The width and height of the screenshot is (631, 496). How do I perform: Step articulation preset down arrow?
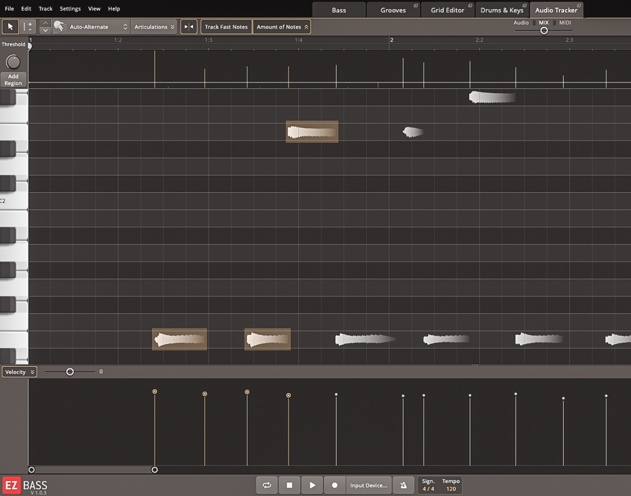click(45, 31)
